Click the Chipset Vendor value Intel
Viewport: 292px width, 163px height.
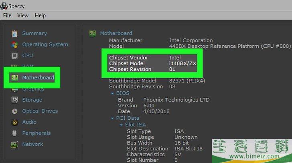175,58
